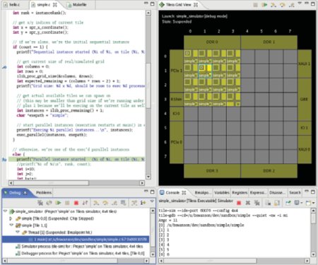Click the XAUI 1 block in grid
Viewport: 318px width, 265px height.
[305, 64]
